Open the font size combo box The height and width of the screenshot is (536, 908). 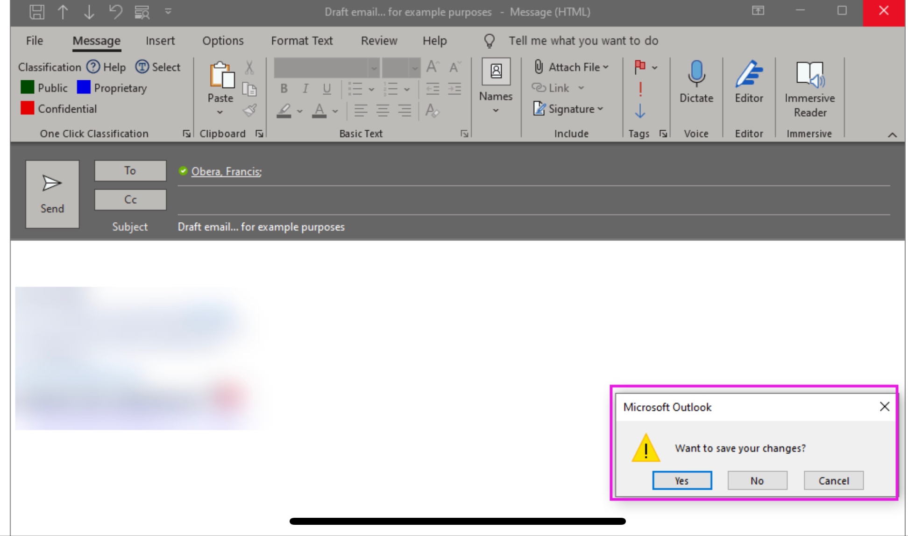click(x=401, y=68)
